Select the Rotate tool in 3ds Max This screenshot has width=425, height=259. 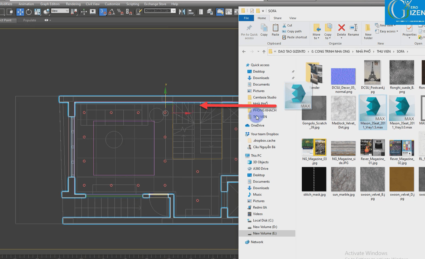[29, 12]
